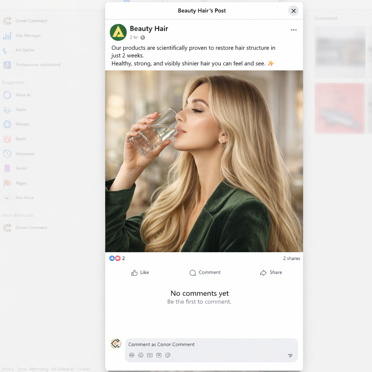This screenshot has height=372, width=372.
Task: Share the Beauty Hair post
Action: [x=271, y=272]
